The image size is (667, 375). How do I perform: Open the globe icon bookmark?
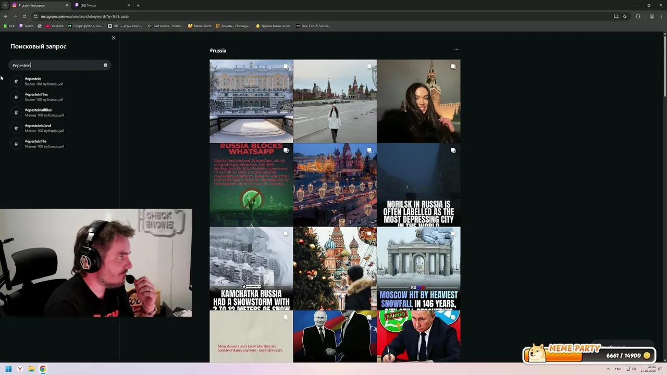point(40,26)
